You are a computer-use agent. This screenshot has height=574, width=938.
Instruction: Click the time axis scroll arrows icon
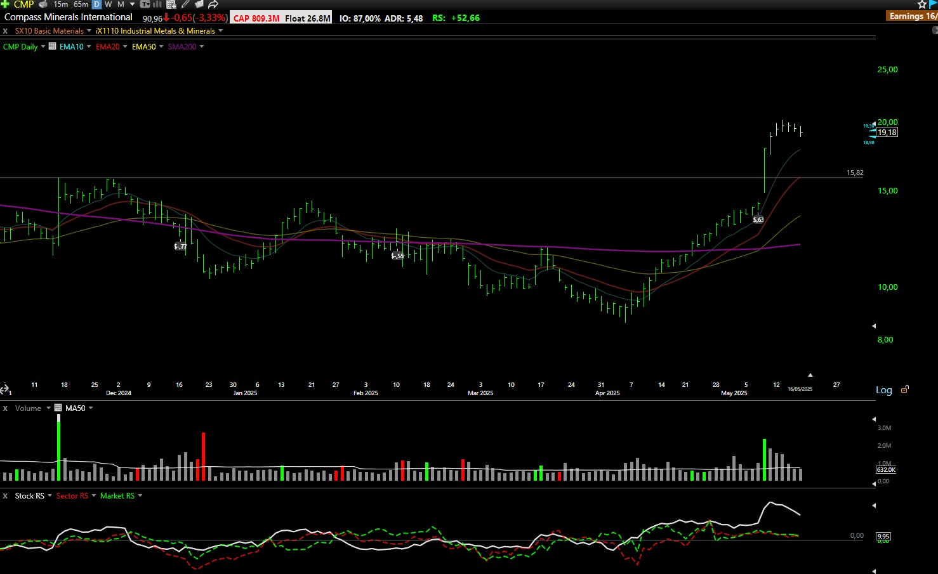(x=5, y=389)
